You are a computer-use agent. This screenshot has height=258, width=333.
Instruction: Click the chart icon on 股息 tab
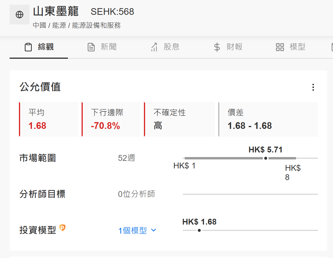(154, 47)
